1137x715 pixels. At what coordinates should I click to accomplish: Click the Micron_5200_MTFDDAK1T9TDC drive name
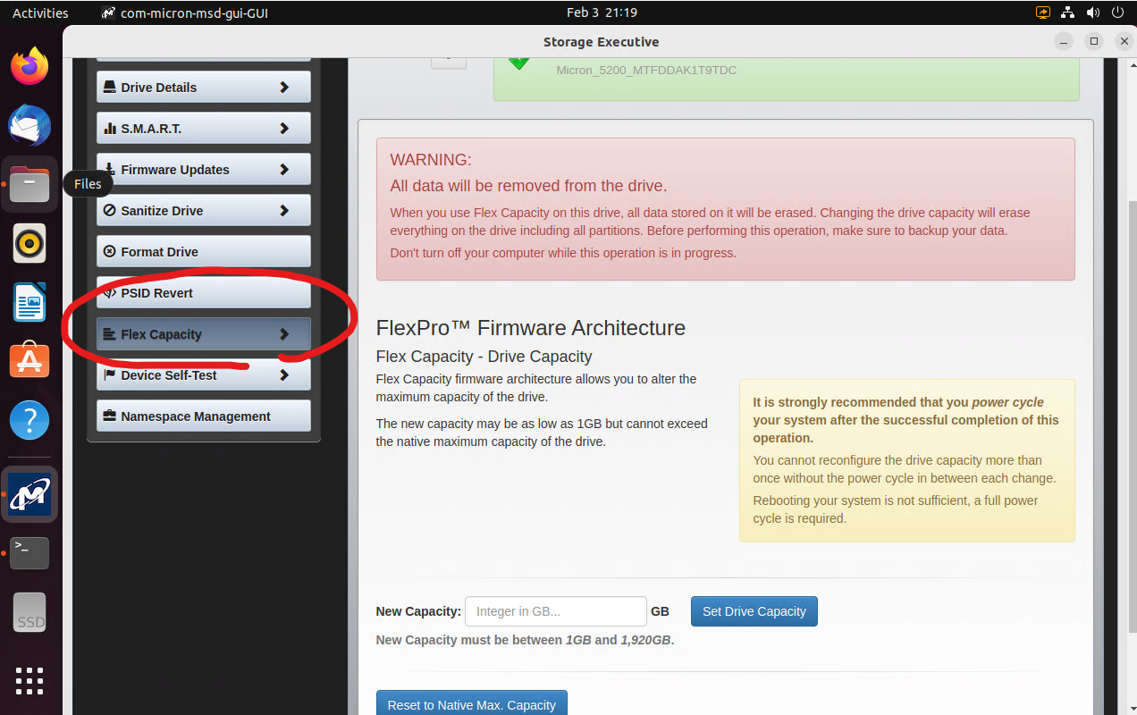pyautogui.click(x=646, y=70)
